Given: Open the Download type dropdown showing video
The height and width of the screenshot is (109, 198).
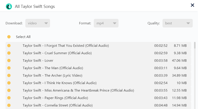Looking at the screenshot, I should click(38, 23).
